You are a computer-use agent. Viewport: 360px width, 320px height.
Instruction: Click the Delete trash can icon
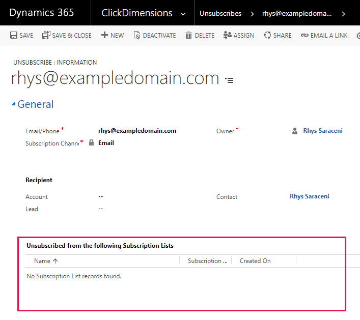[188, 35]
